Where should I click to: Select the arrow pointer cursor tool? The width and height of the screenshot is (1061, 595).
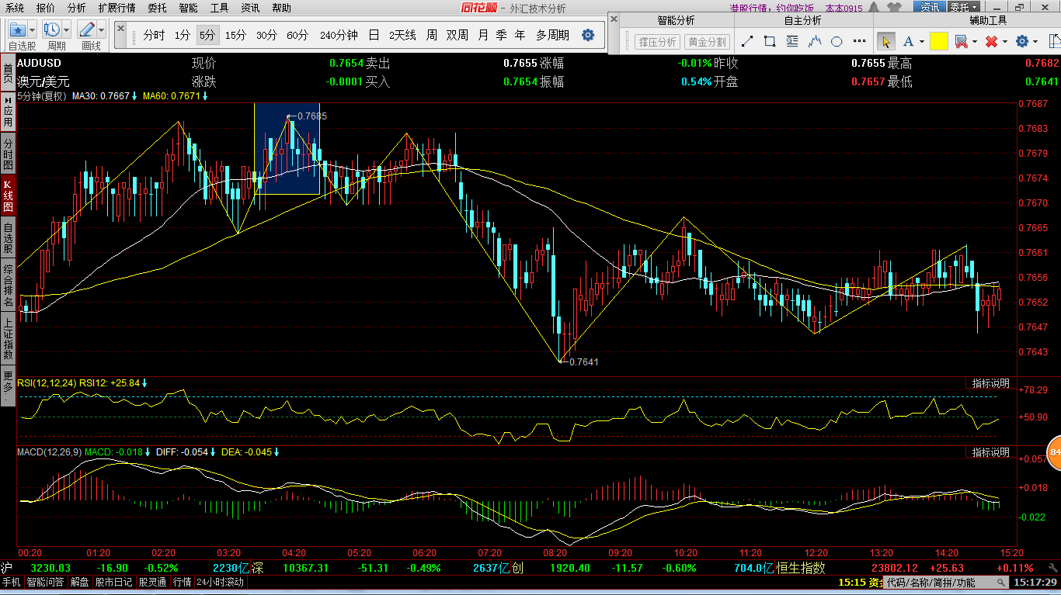tap(886, 42)
